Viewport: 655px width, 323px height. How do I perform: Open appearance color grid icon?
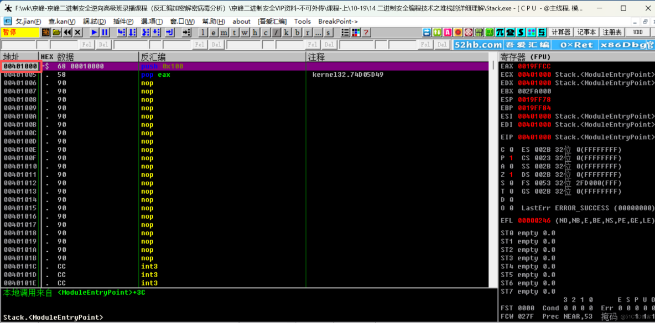point(356,32)
